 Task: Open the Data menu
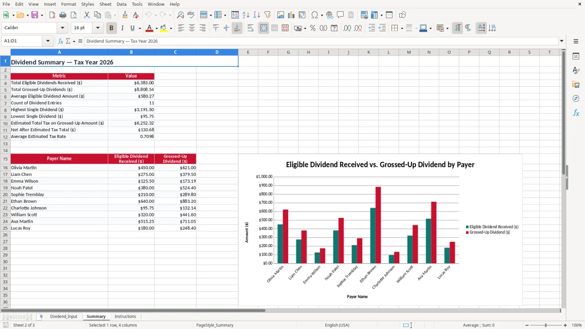(121, 4)
